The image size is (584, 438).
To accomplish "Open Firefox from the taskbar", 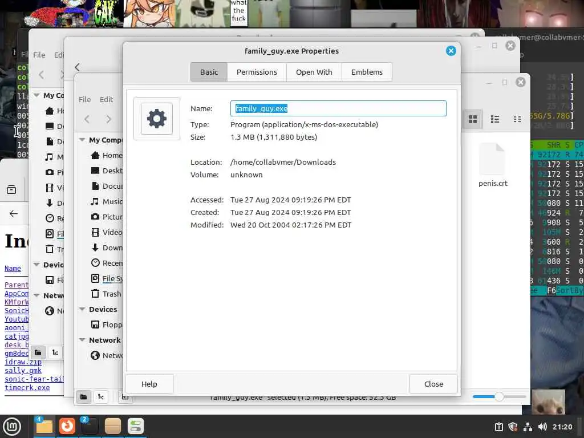I will [67, 427].
